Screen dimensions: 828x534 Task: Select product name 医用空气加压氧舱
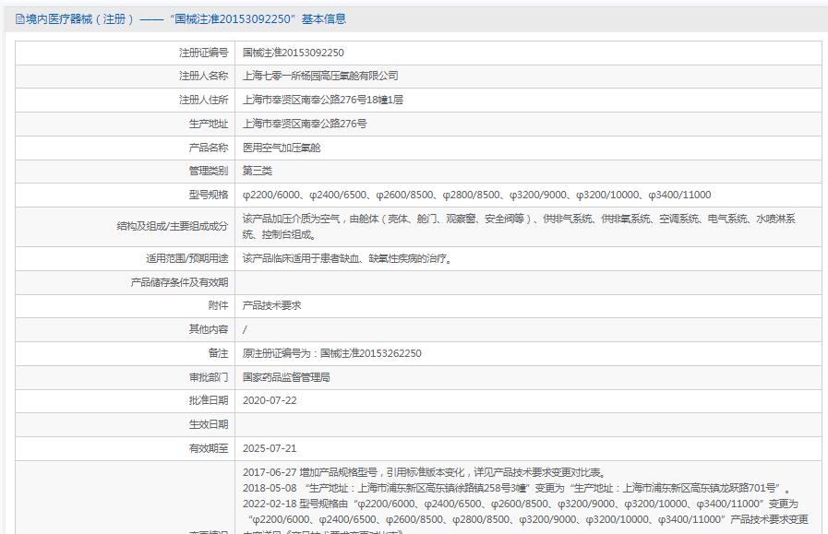pyautogui.click(x=281, y=148)
